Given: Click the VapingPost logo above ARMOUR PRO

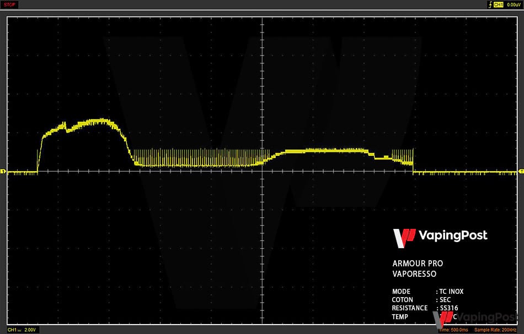Looking at the screenshot, I should click(x=440, y=236).
